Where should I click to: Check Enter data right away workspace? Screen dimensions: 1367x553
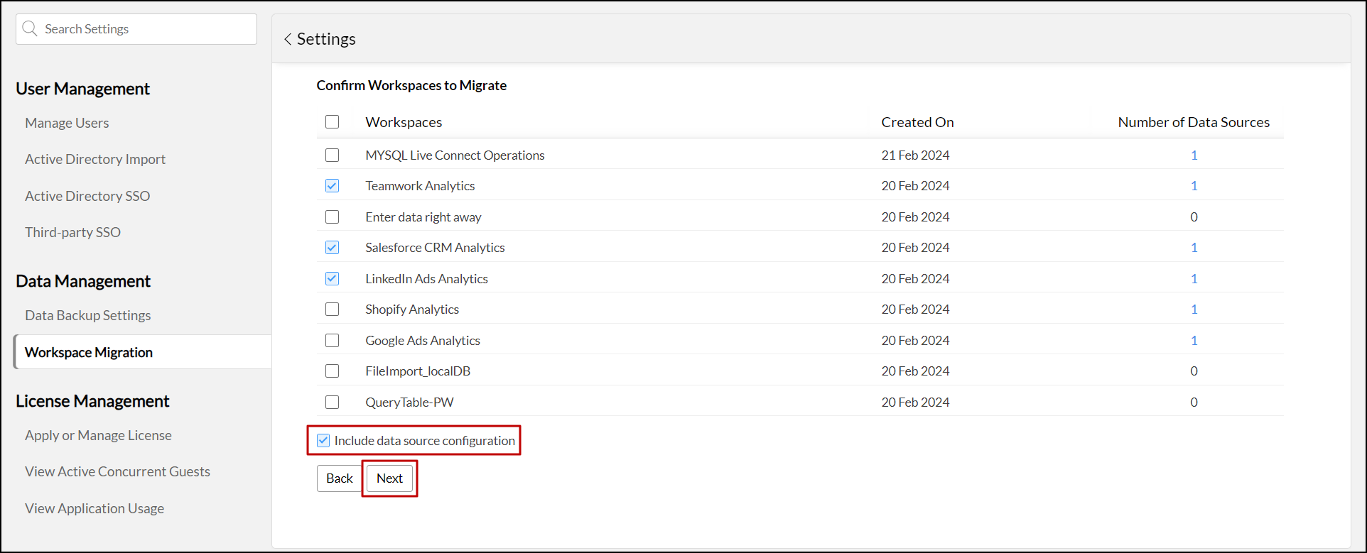tap(332, 217)
